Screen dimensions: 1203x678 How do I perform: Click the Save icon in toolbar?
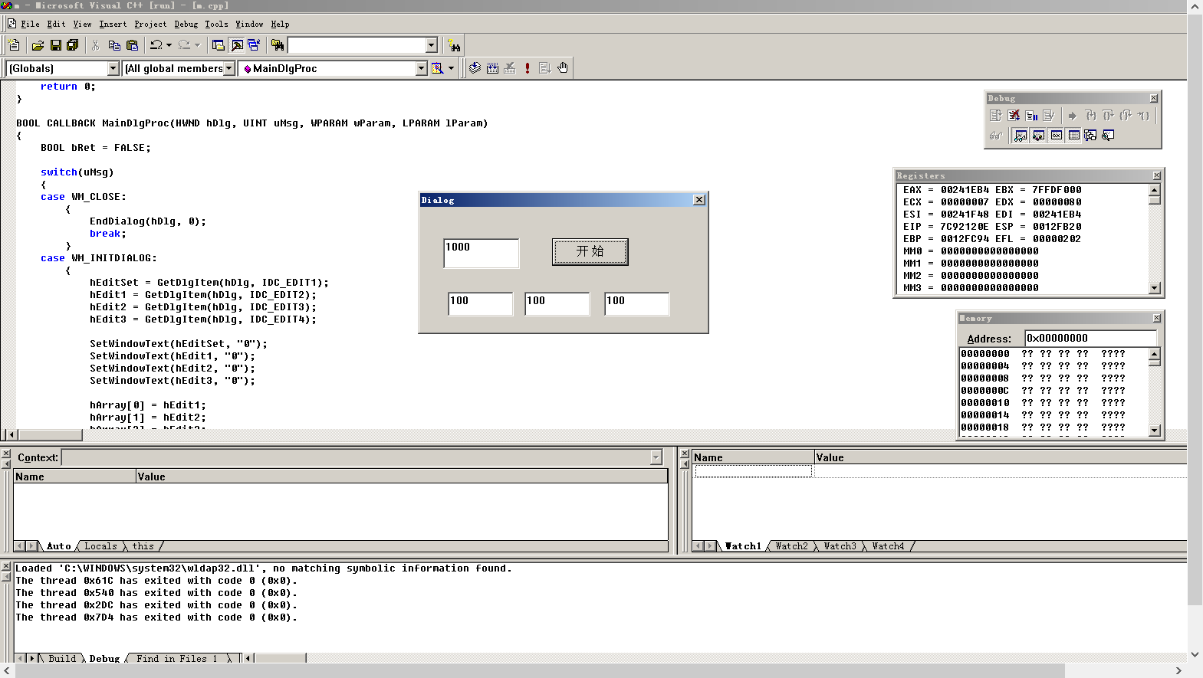[x=55, y=45]
